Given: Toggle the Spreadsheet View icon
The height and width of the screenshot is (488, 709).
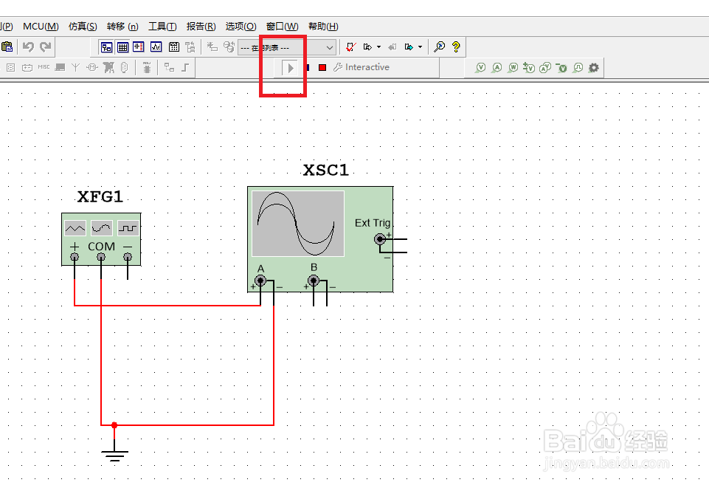Looking at the screenshot, I should [x=123, y=47].
